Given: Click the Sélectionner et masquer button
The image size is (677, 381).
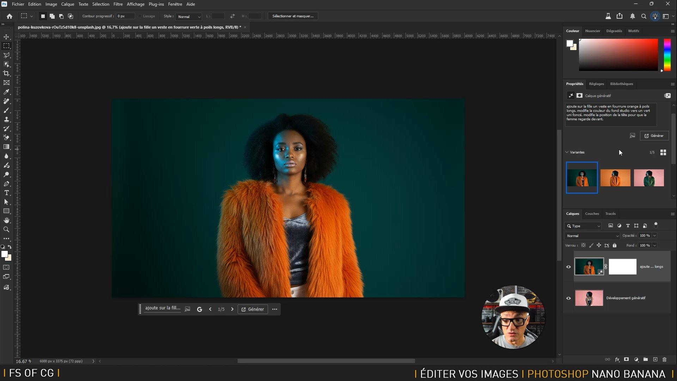Looking at the screenshot, I should point(293,16).
